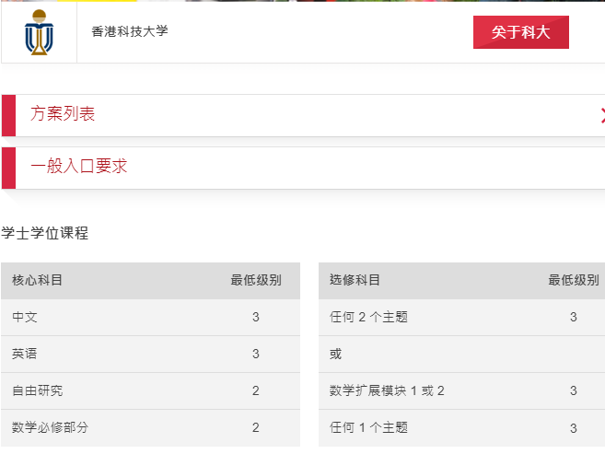This screenshot has height=454, width=605.
Task: Select the 学士学位课程 heading
Action: click(45, 233)
